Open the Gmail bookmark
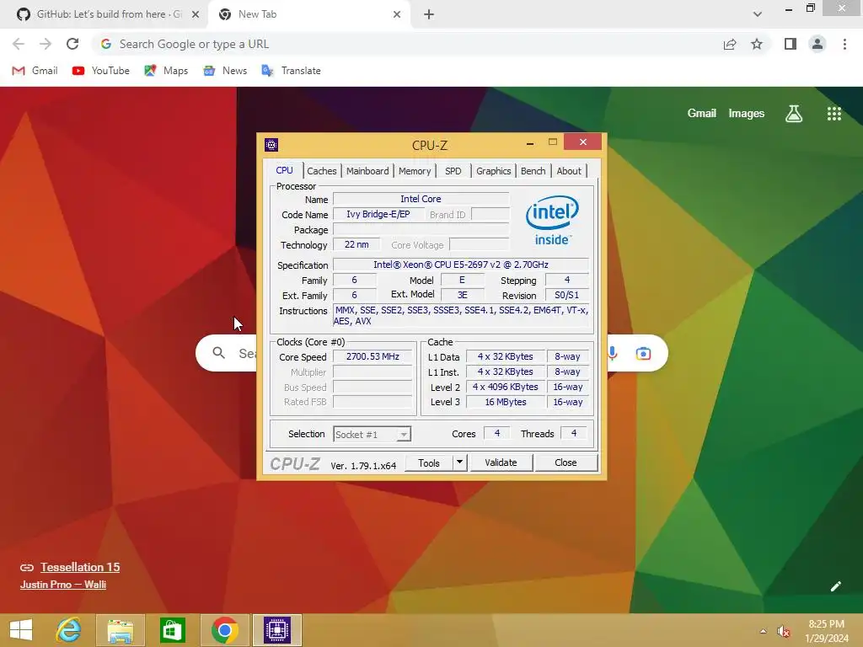Image resolution: width=863 pixels, height=647 pixels. pos(35,71)
